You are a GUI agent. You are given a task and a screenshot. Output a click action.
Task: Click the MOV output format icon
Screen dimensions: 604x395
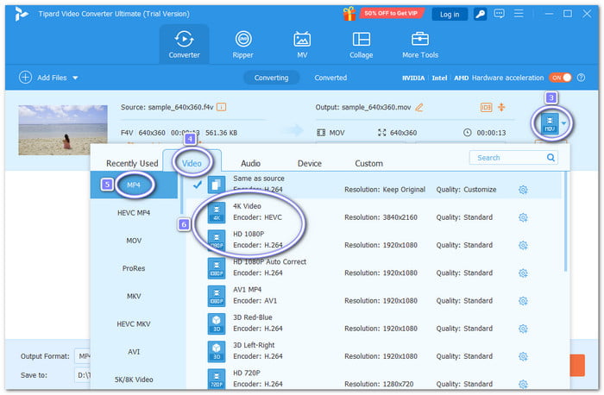(550, 124)
